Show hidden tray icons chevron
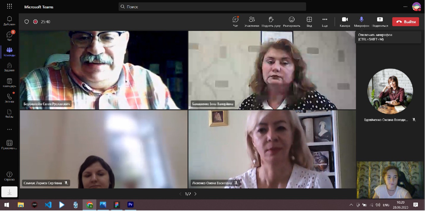Screen dimensions: 425x211 (351, 205)
